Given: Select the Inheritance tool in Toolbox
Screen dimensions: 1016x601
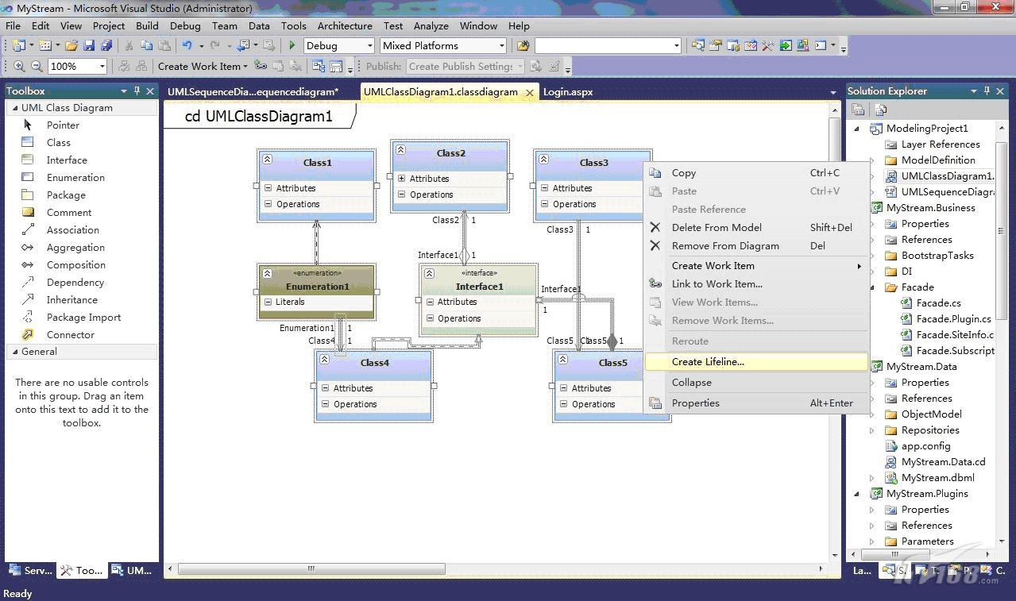Looking at the screenshot, I should pos(83,300).
